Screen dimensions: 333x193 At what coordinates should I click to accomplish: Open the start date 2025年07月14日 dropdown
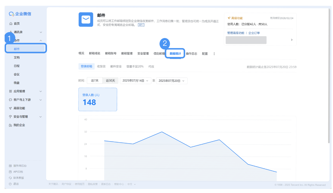coord(136,81)
